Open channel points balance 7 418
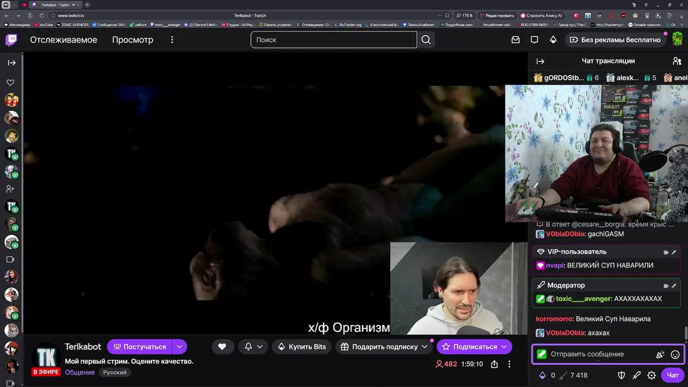688x387 pixels. (575, 375)
